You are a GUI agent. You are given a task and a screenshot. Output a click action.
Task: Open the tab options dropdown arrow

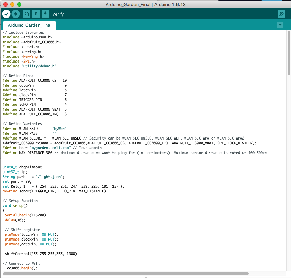(x=280, y=25)
